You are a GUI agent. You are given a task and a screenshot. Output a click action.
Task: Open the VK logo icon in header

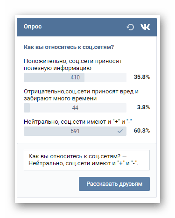click(x=145, y=27)
